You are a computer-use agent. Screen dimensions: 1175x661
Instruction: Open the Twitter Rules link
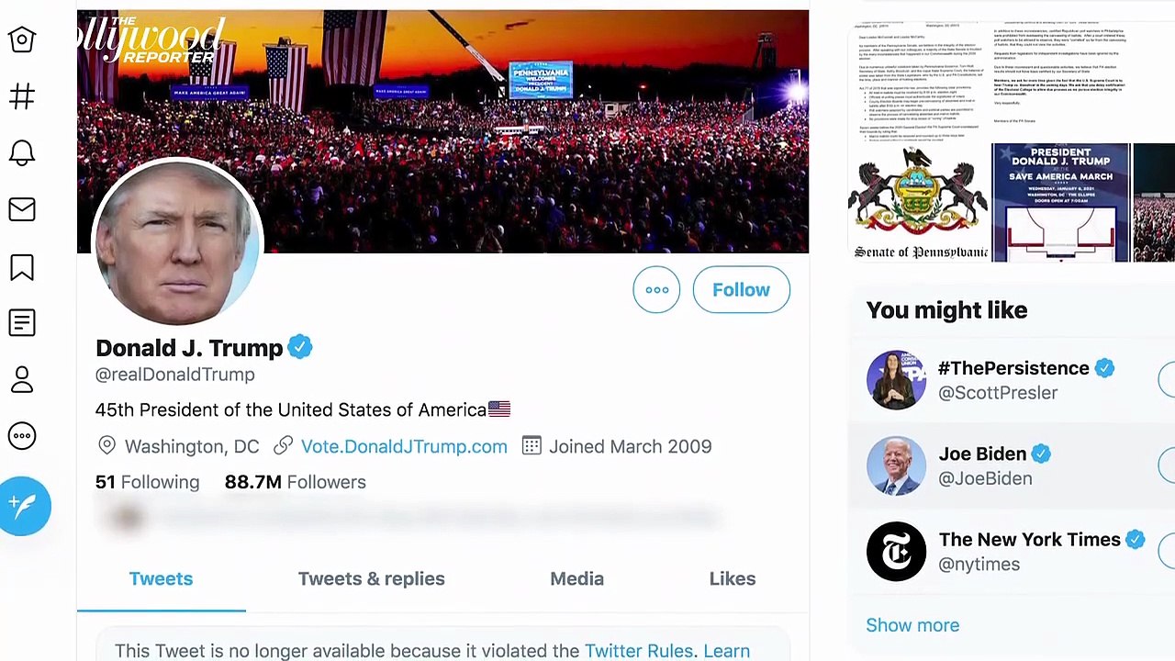tap(639, 651)
